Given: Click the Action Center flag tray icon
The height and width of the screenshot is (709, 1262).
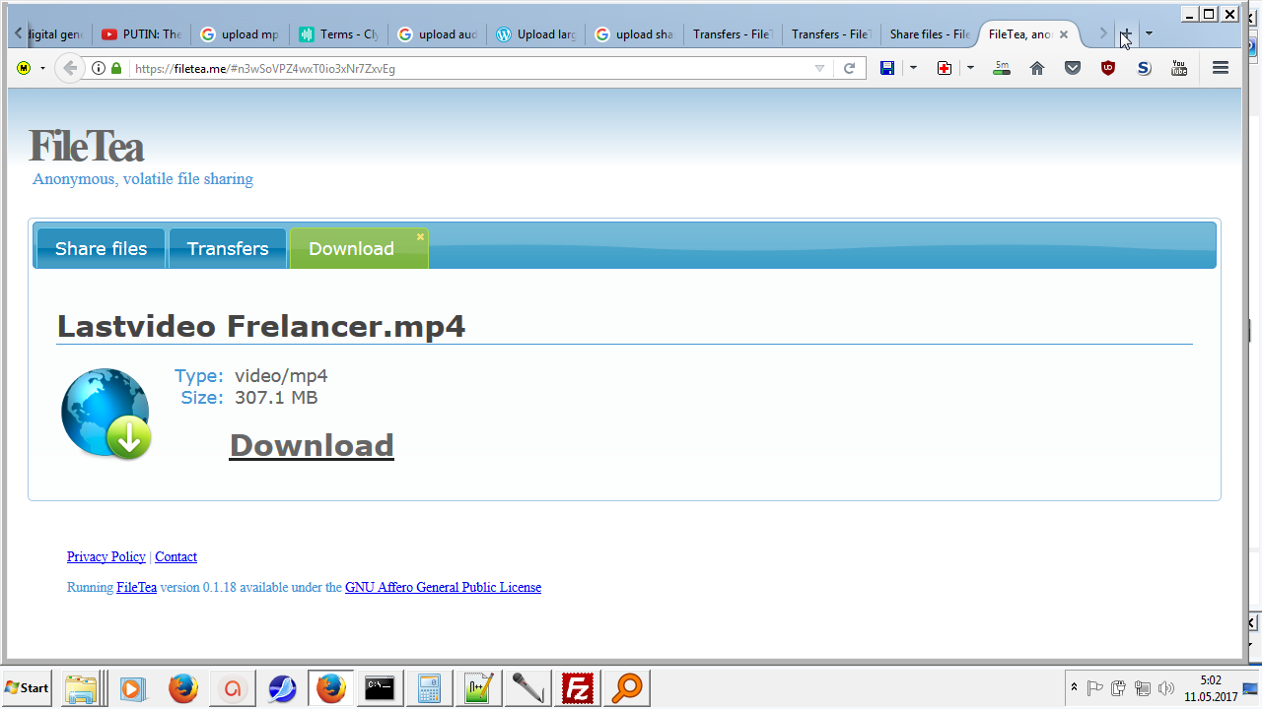Looking at the screenshot, I should click(x=1094, y=688).
